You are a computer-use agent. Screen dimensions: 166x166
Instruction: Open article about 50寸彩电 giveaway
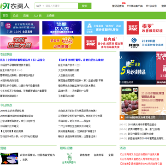pyautogui.click(x=19, y=136)
